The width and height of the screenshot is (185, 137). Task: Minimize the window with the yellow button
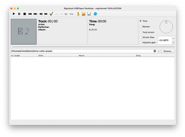[x=15, y=8]
